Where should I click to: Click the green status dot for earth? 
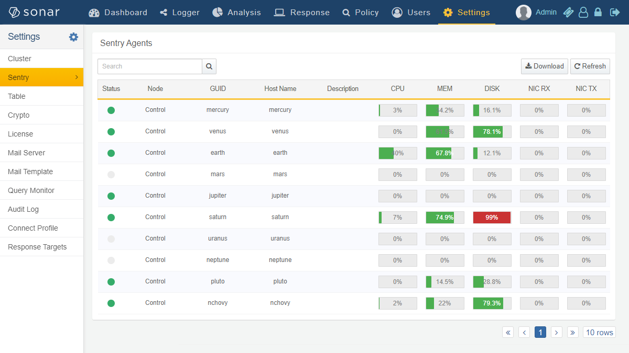tap(111, 153)
